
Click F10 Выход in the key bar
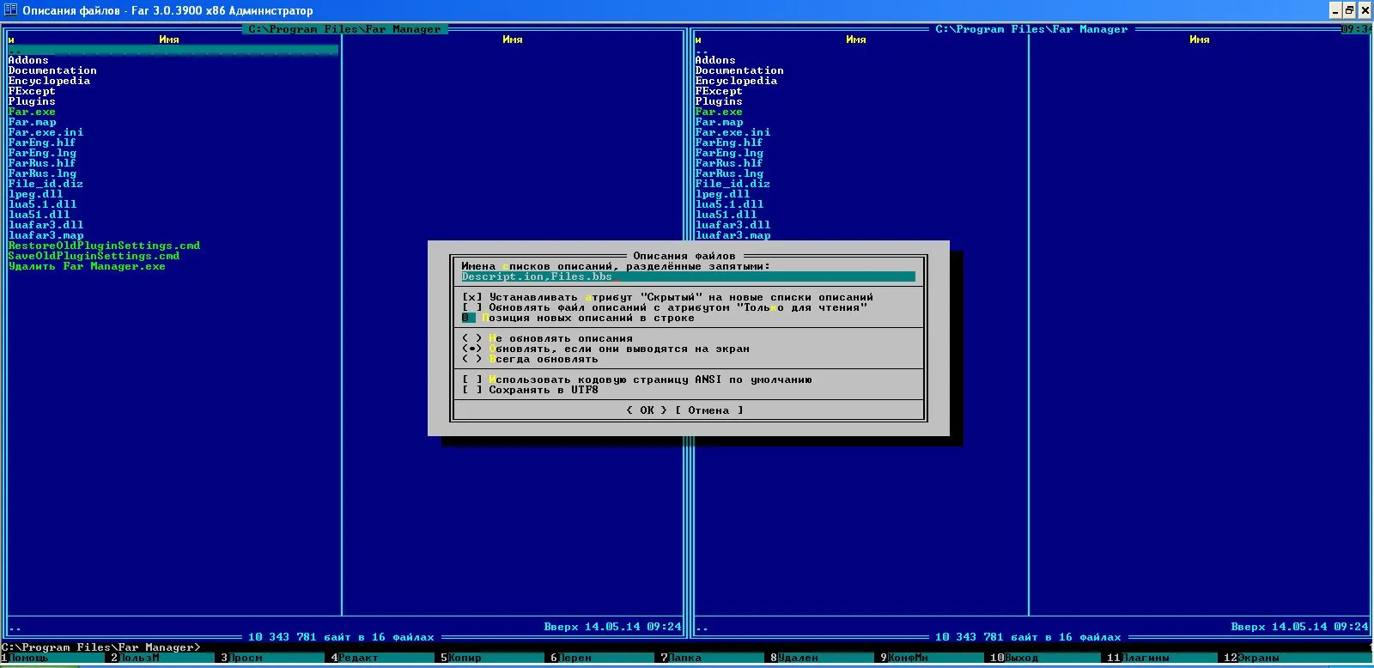tap(1045, 658)
